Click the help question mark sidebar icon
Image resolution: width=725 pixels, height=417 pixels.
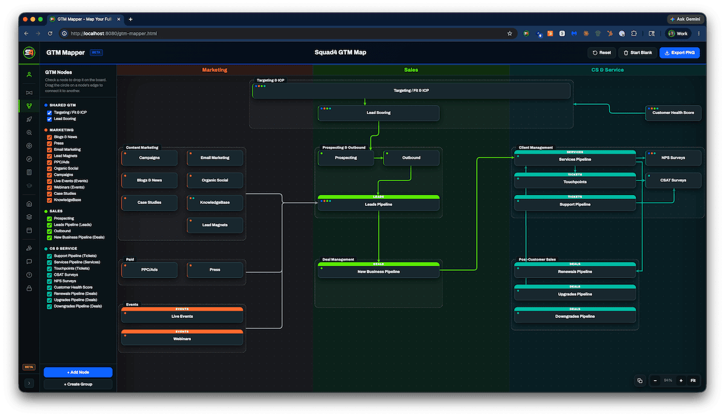tap(29, 275)
